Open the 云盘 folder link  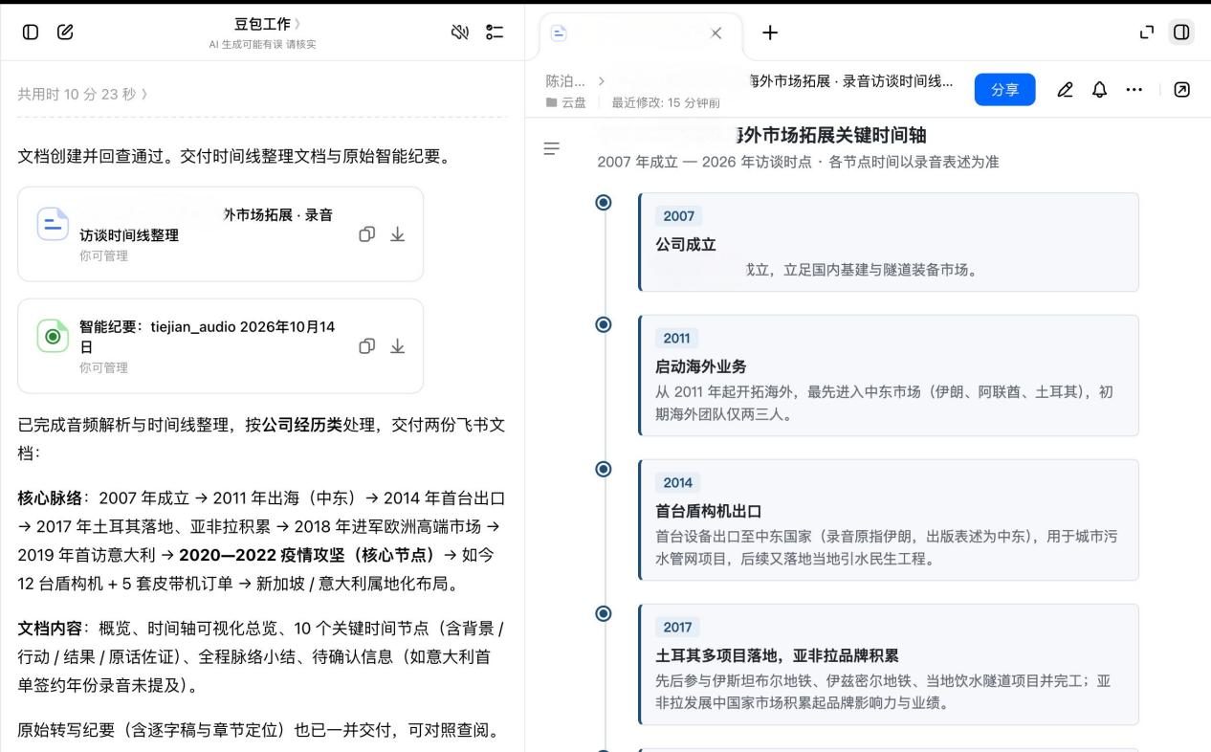click(573, 102)
